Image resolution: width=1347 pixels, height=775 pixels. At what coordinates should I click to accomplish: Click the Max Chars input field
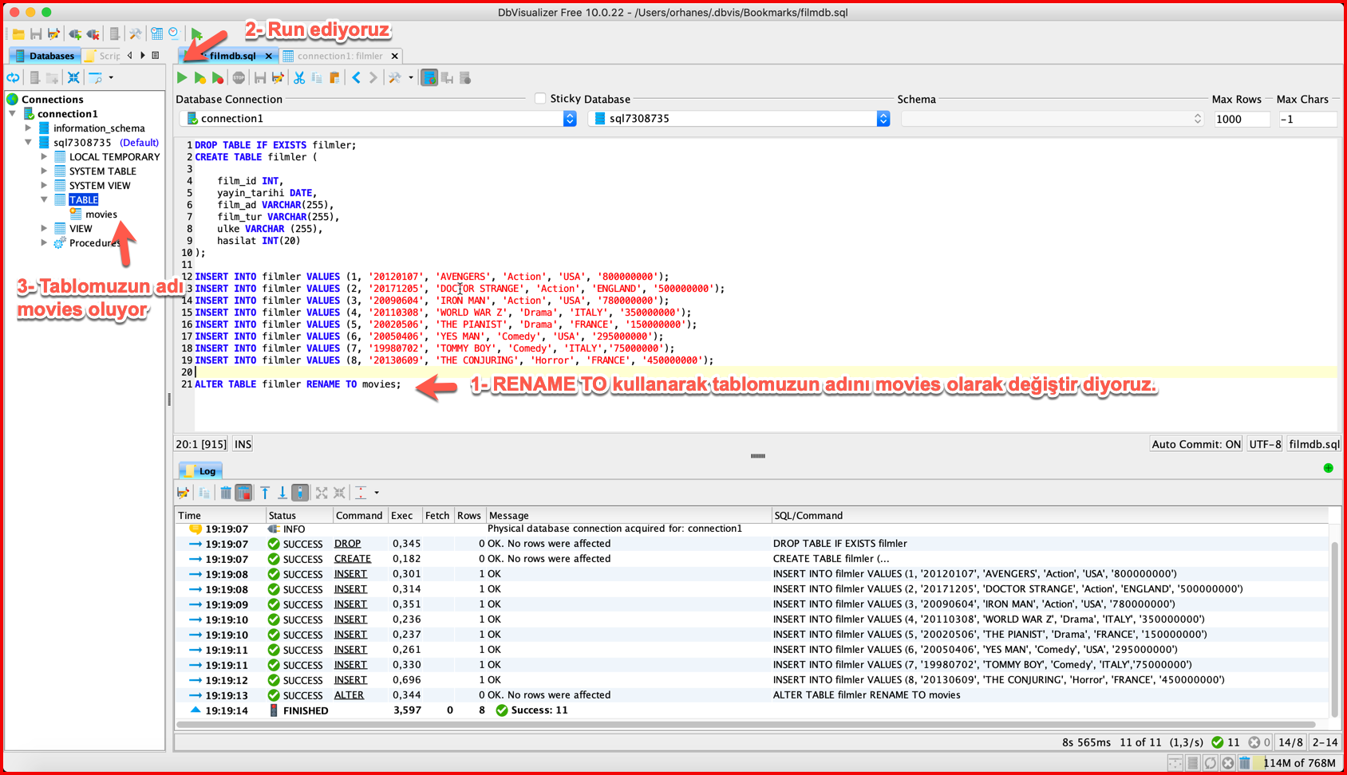click(1307, 119)
